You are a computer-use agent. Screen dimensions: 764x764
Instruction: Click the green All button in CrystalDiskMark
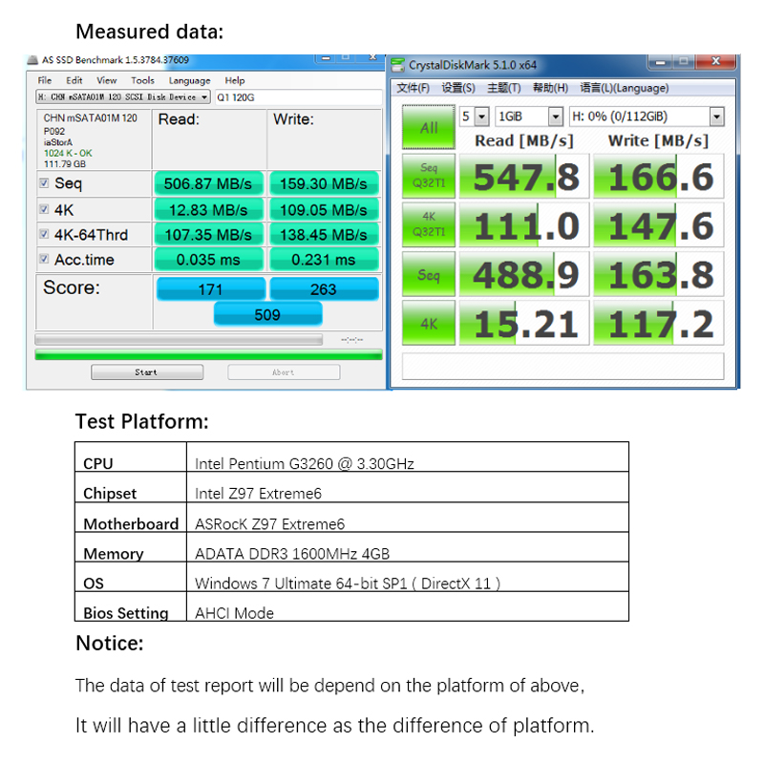428,127
